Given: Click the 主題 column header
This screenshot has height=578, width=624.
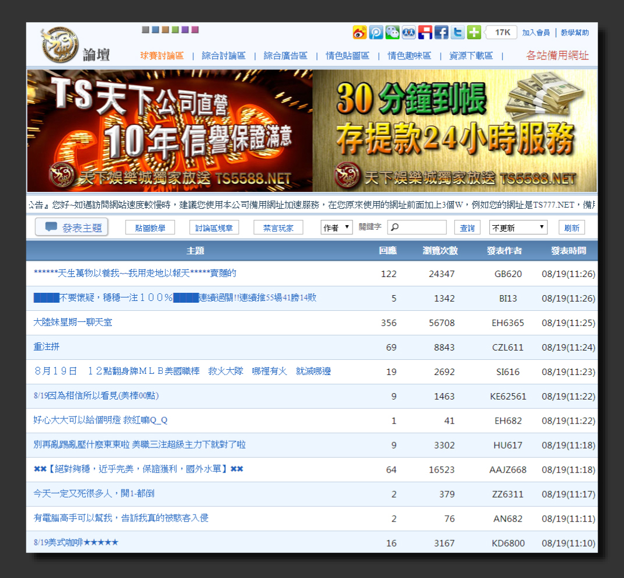Looking at the screenshot, I should (196, 251).
